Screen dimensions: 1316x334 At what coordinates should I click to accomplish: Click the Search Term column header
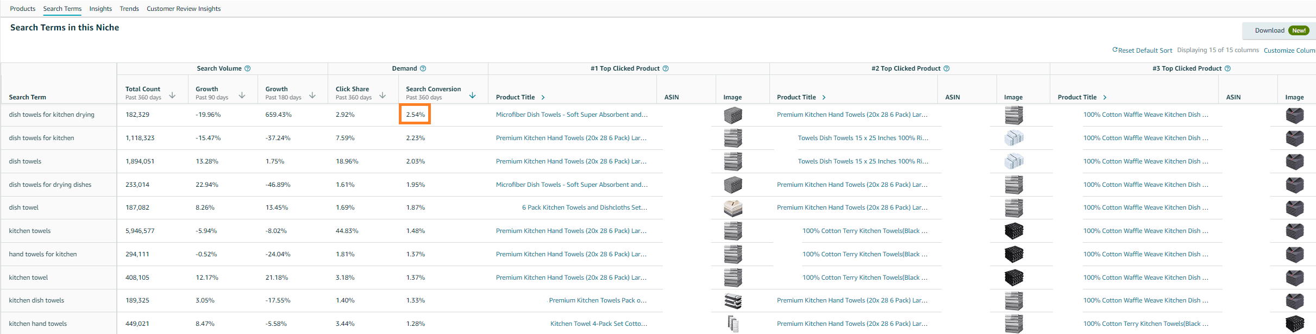[28, 97]
